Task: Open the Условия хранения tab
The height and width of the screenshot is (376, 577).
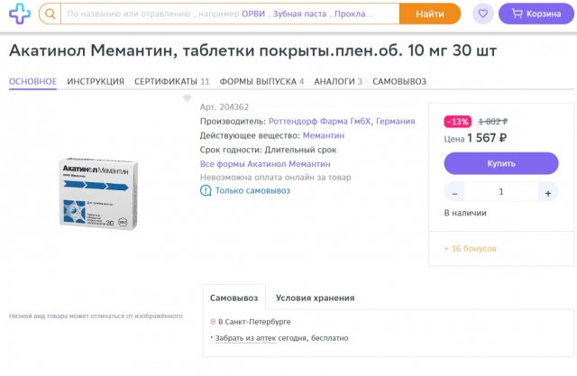Action: pyautogui.click(x=315, y=298)
